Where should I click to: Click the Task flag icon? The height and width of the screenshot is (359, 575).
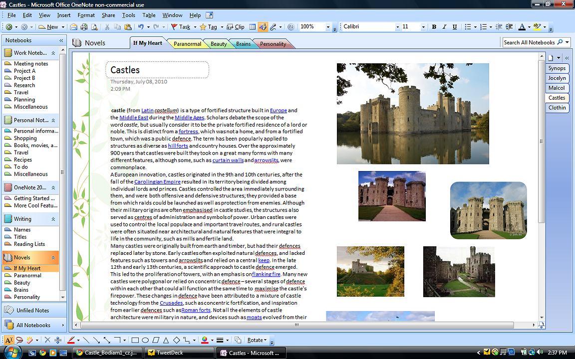175,26
